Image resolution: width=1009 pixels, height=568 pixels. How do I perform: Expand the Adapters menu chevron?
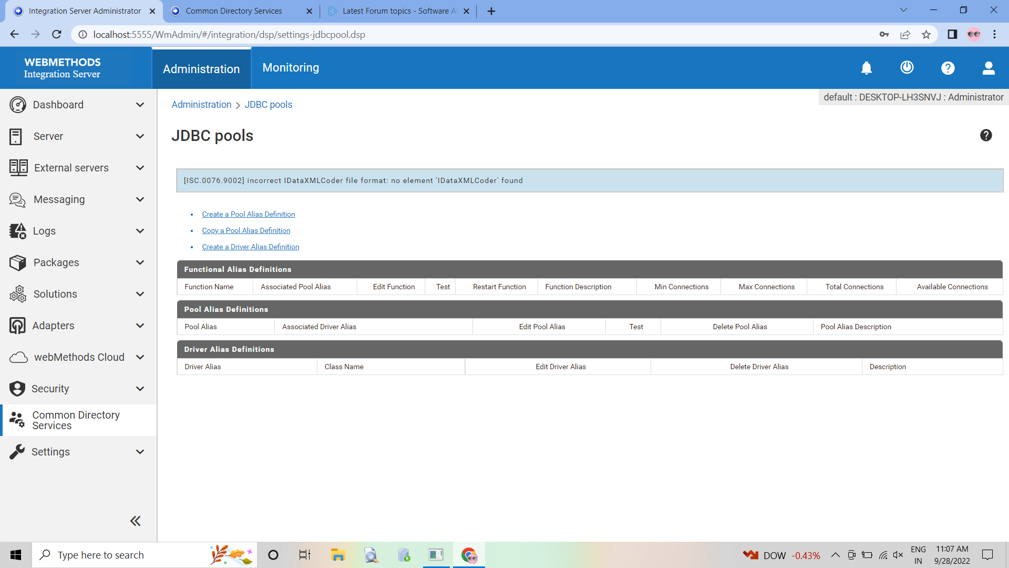140,326
